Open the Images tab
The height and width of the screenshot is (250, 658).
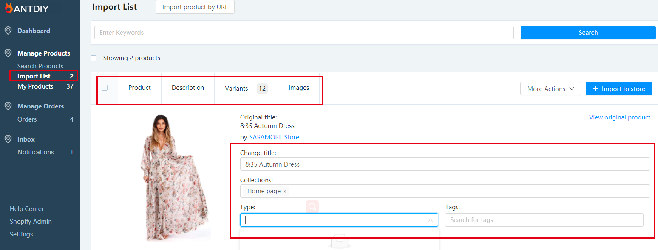(299, 88)
